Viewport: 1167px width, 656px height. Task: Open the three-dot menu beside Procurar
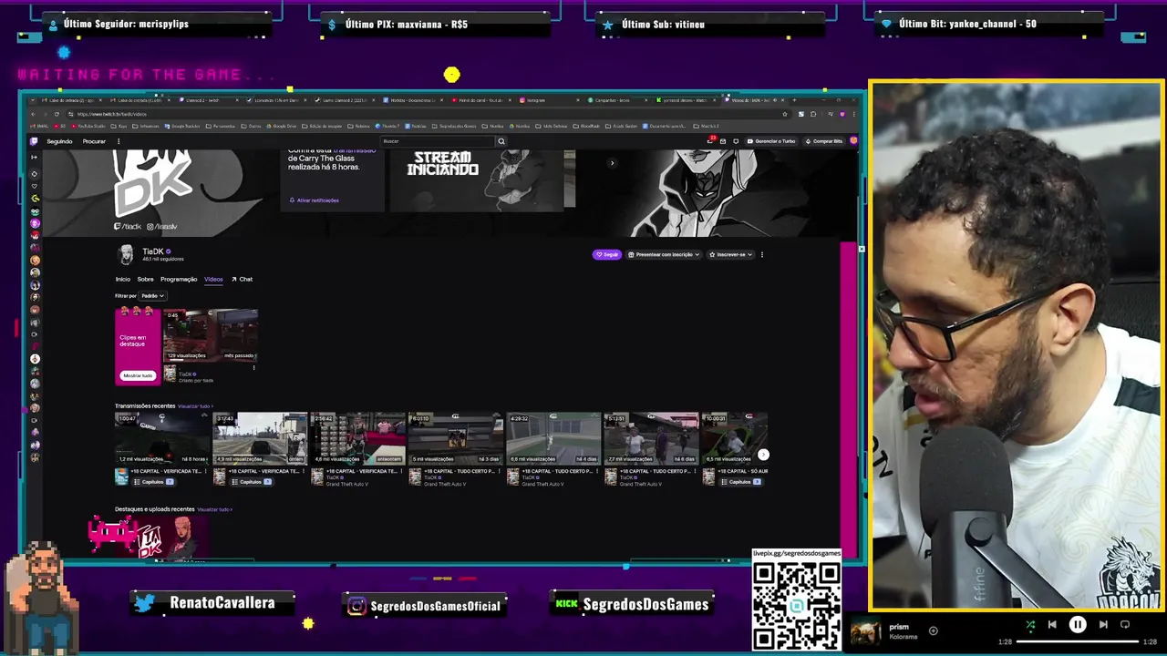[119, 141]
